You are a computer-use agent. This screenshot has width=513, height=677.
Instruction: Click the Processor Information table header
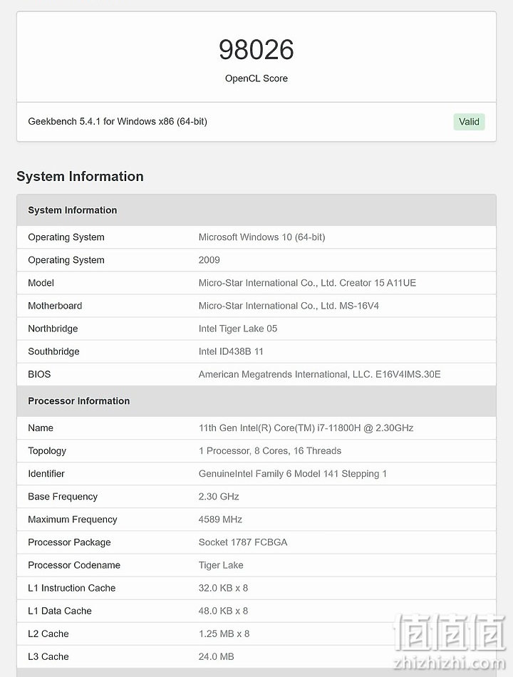click(256, 401)
